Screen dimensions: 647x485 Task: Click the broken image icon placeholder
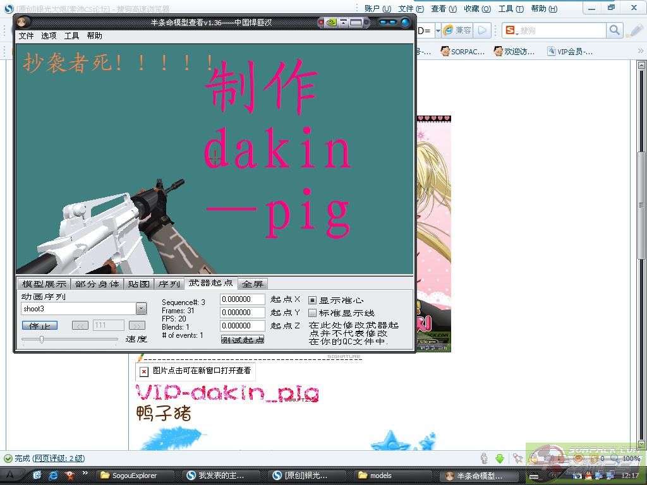144,371
